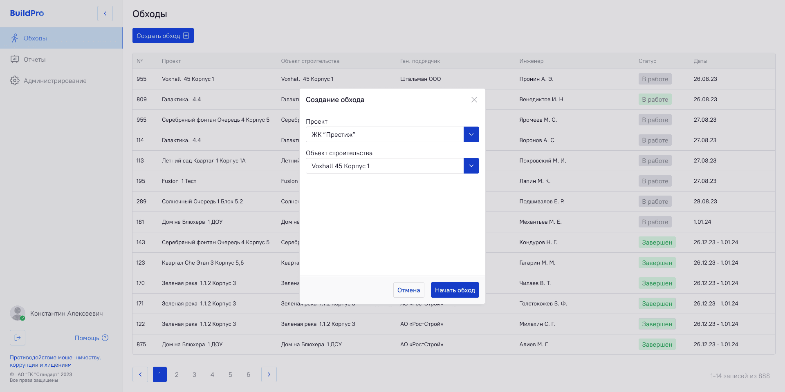Viewport: 785px width, 392px height.
Task: Close the Создание обхода dialog
Action: pos(474,100)
